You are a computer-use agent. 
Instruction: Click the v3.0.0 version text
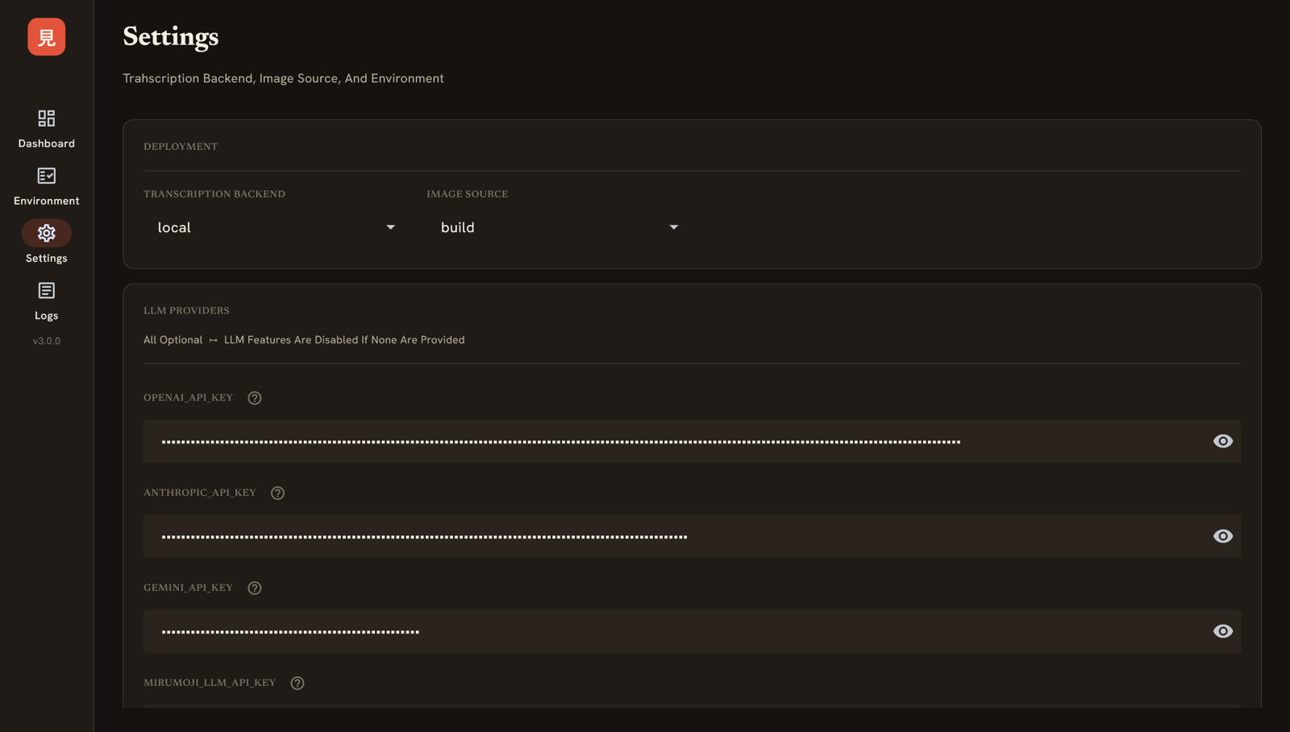click(x=47, y=341)
